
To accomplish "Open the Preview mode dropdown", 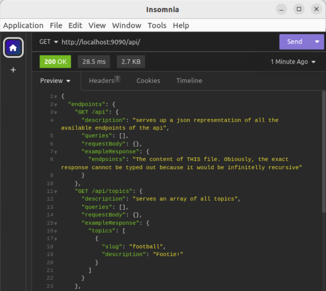I will 55,81.
